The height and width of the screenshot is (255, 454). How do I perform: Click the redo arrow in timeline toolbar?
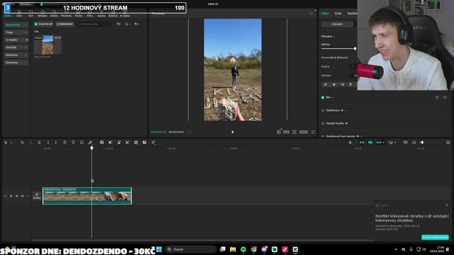coord(31,142)
